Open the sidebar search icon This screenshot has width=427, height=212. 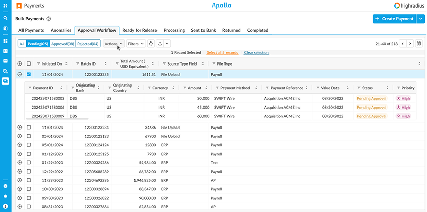[x=5, y=18]
